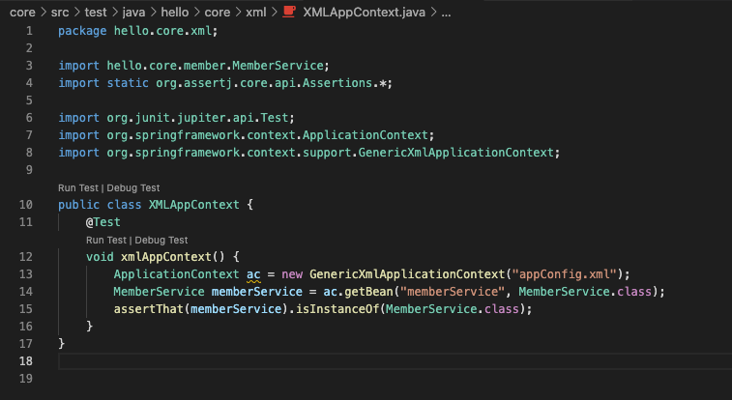
Task: Run Test for class XMLAppContext
Action: tap(78, 187)
